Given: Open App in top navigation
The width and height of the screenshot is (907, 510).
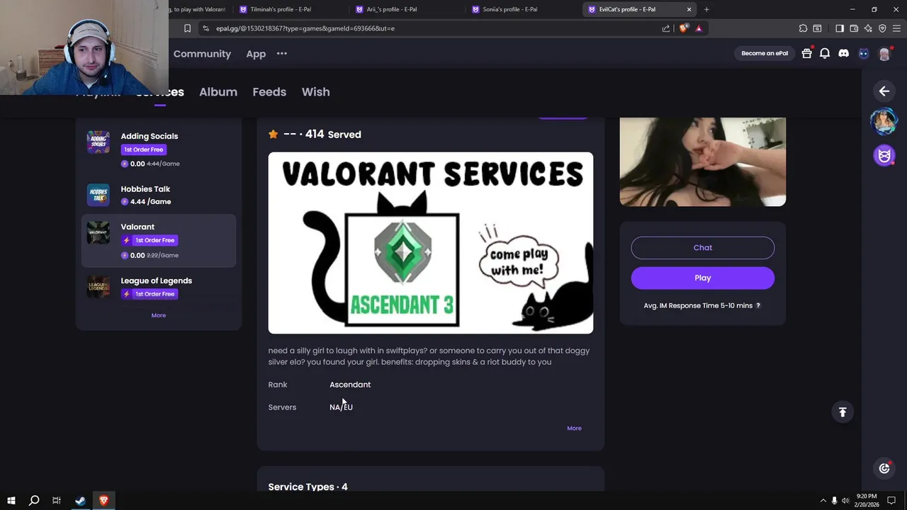Looking at the screenshot, I should (256, 54).
